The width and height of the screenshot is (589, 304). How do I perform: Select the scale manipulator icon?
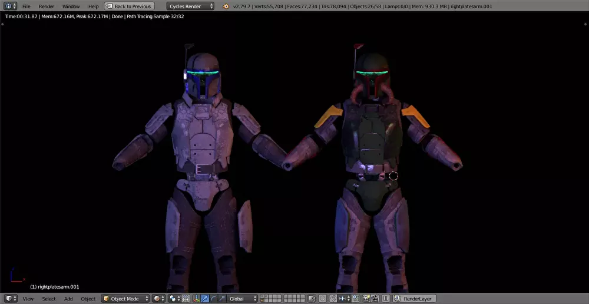221,299
